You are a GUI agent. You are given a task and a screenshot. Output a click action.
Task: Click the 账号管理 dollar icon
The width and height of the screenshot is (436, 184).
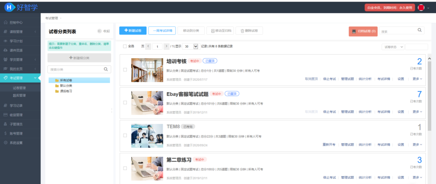click(x=6, y=133)
